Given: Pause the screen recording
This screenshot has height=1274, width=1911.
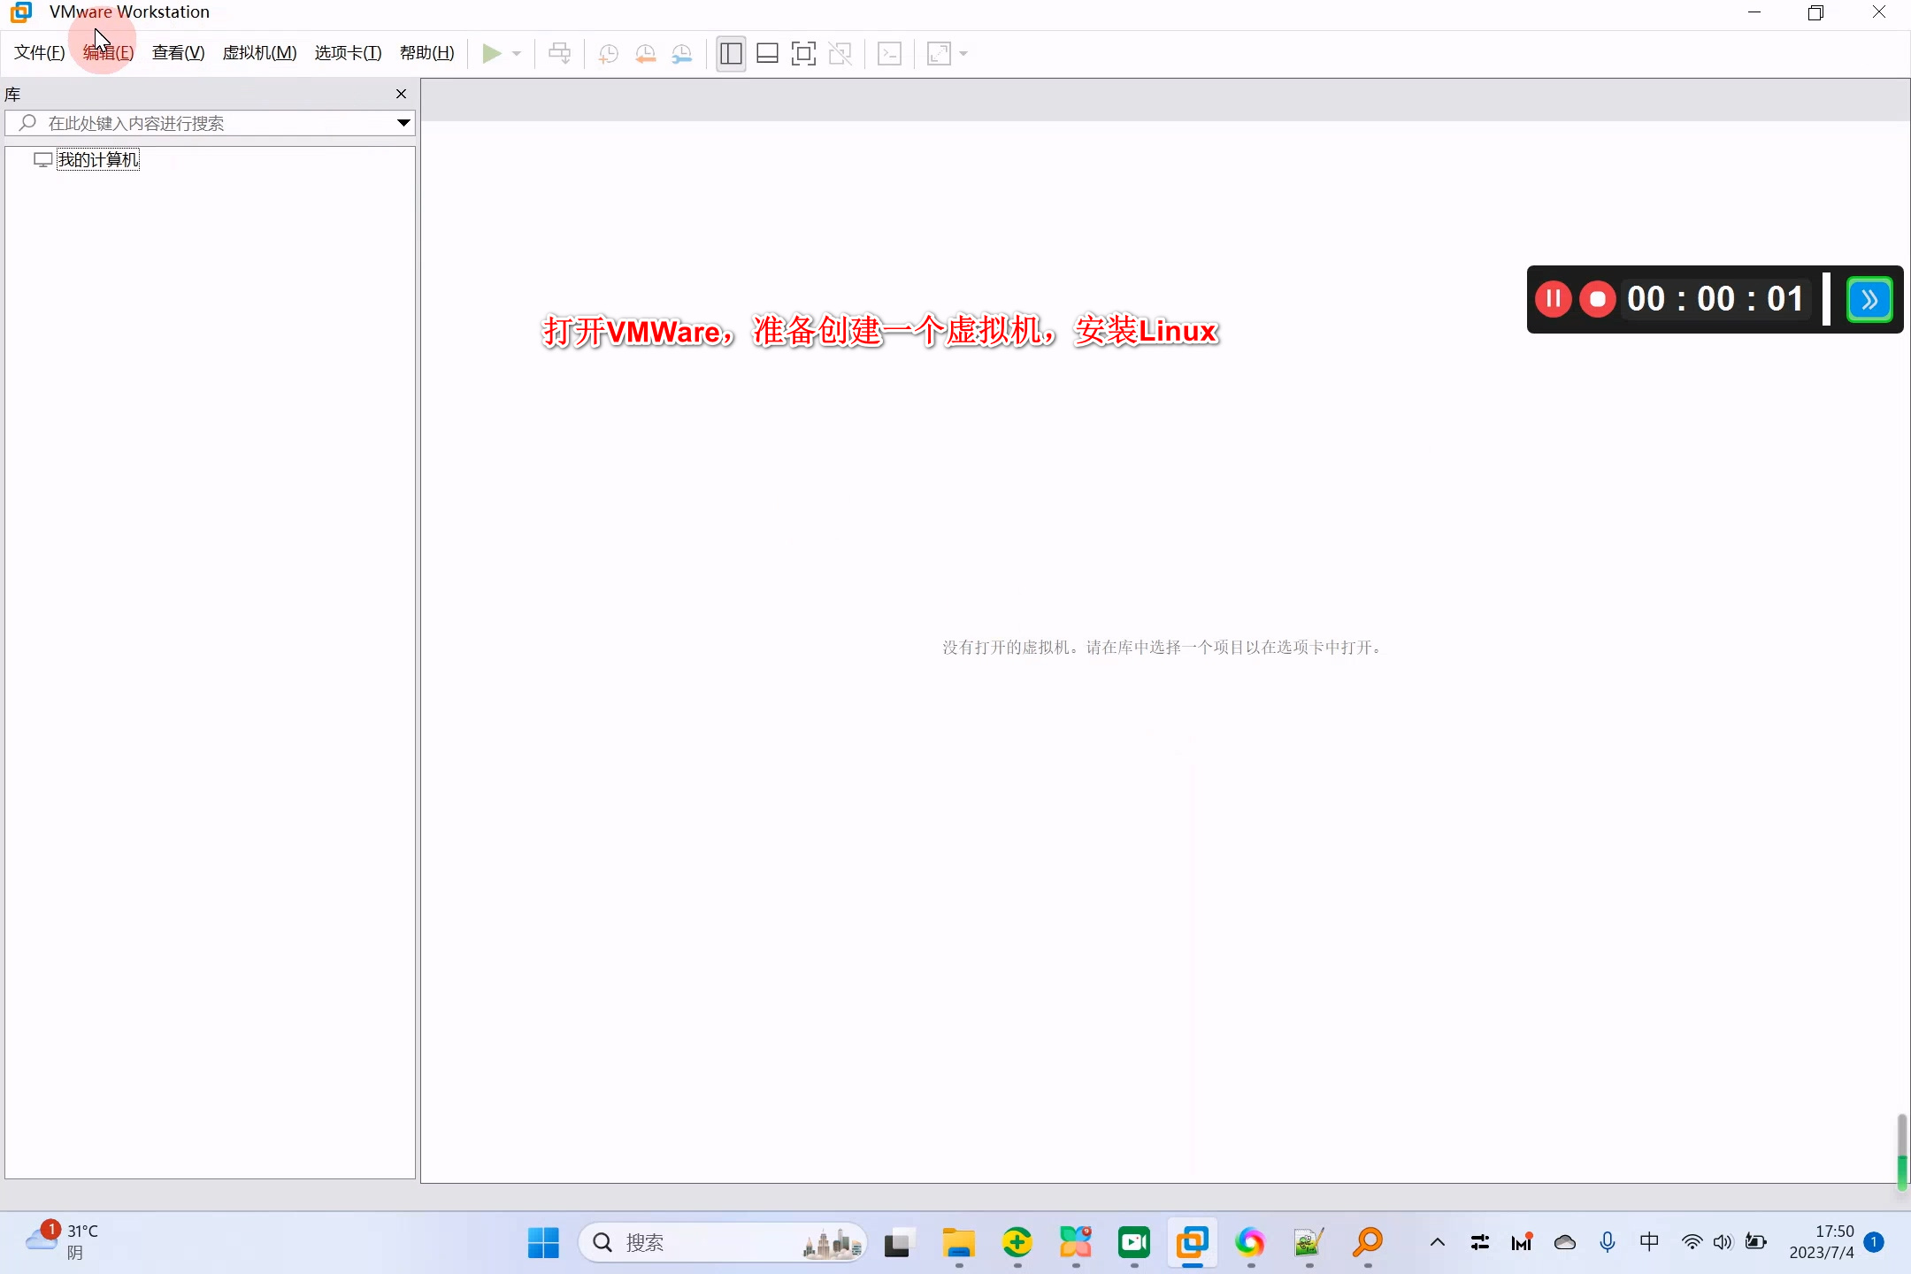Looking at the screenshot, I should pos(1553,299).
